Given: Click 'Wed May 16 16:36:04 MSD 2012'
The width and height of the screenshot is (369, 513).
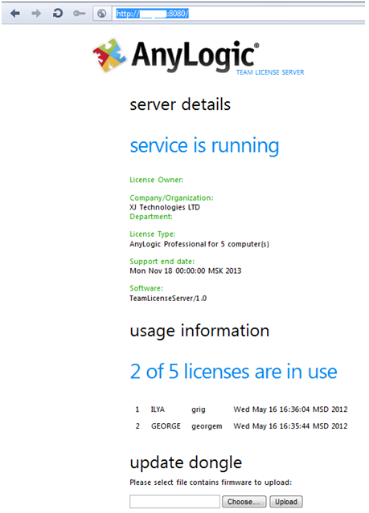Looking at the screenshot, I should 290,409.
